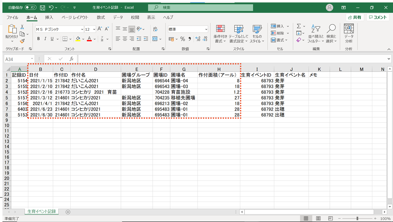Increase font size with large A
This screenshot has height=222, width=393.
tap(100, 29)
